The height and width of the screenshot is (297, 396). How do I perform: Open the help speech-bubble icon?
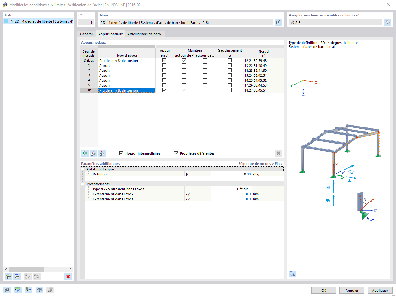7,290
